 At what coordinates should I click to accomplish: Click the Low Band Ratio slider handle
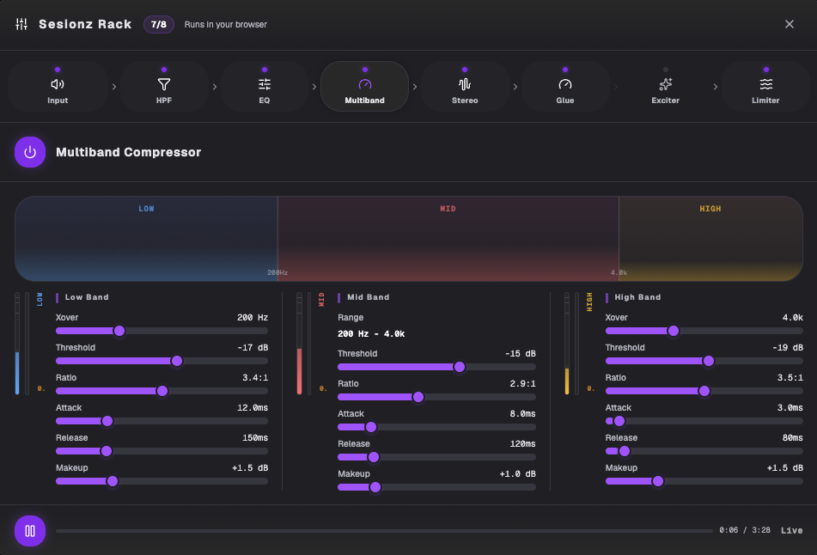pos(162,391)
